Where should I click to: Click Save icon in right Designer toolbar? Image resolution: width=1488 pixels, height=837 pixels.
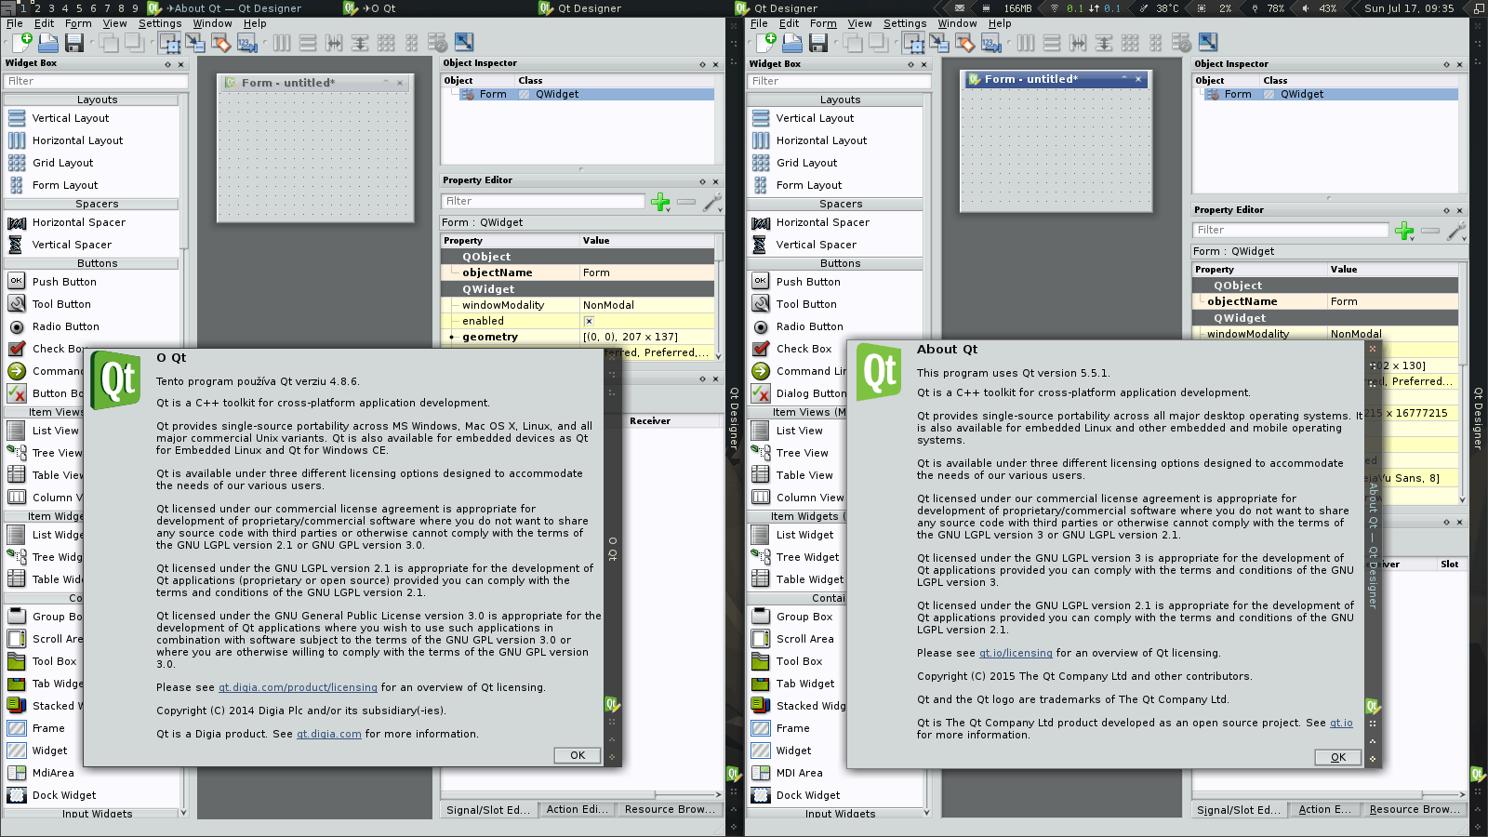(x=818, y=42)
